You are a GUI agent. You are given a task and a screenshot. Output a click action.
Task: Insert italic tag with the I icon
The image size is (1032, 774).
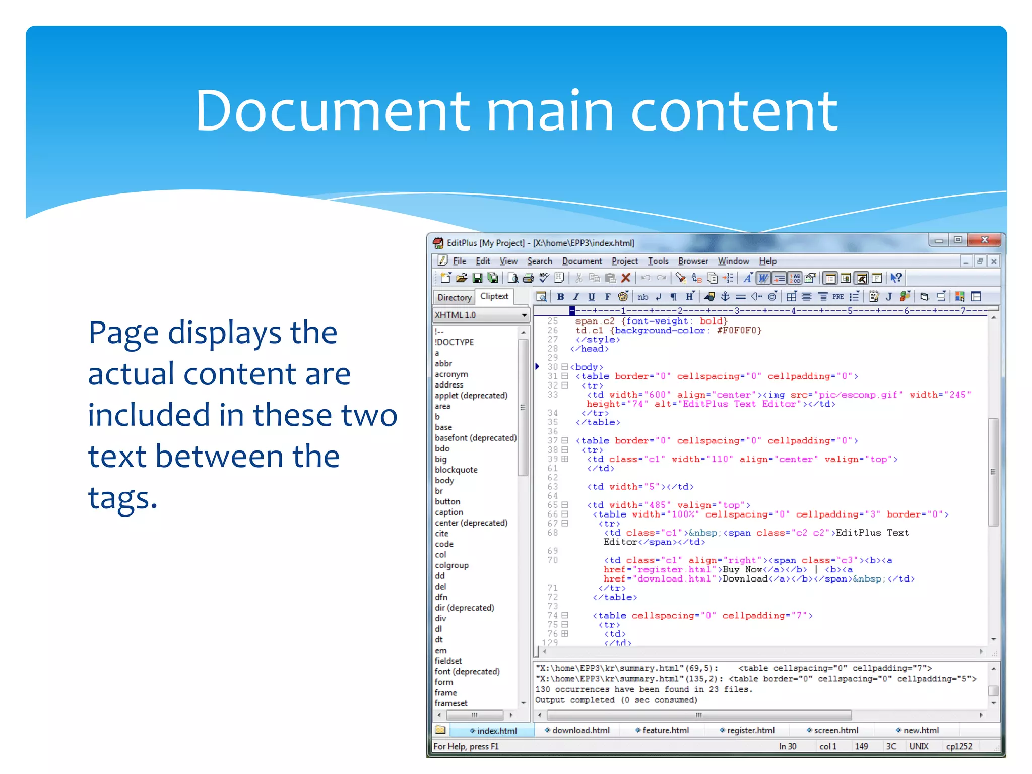576,297
